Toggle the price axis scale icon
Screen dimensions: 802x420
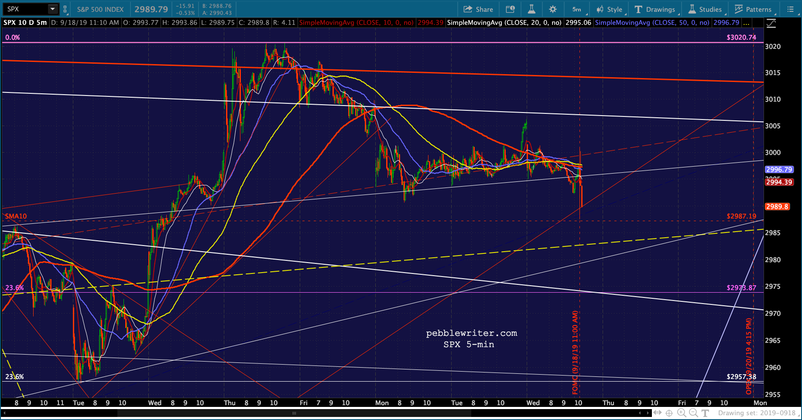pos(771,23)
